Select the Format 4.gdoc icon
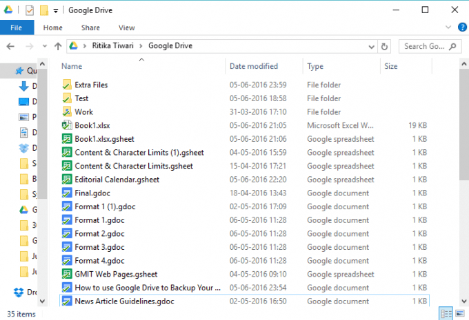 [x=67, y=261]
